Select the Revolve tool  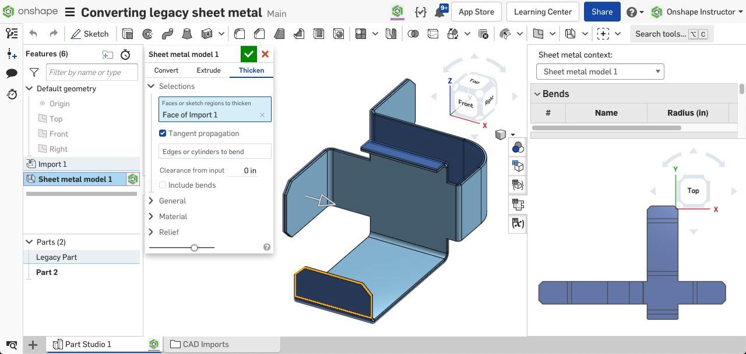click(147, 34)
